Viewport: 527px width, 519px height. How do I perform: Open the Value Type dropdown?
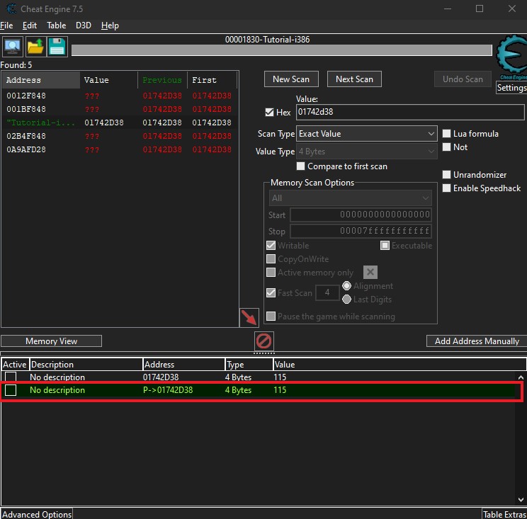(x=367, y=152)
